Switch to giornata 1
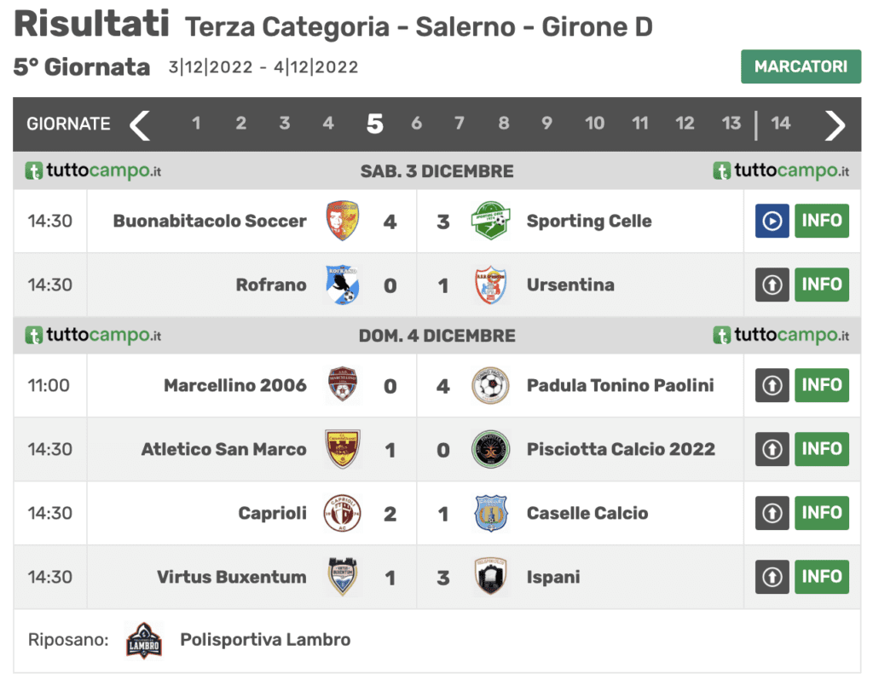873x685 pixels. [196, 123]
